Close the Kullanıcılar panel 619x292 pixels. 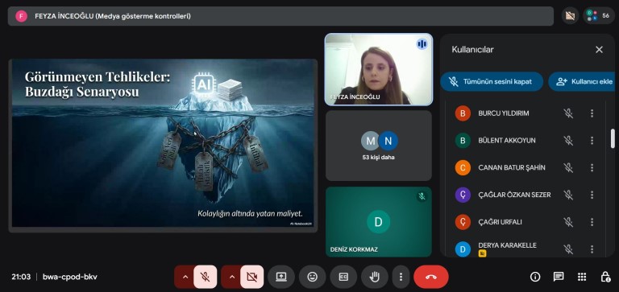click(x=600, y=50)
